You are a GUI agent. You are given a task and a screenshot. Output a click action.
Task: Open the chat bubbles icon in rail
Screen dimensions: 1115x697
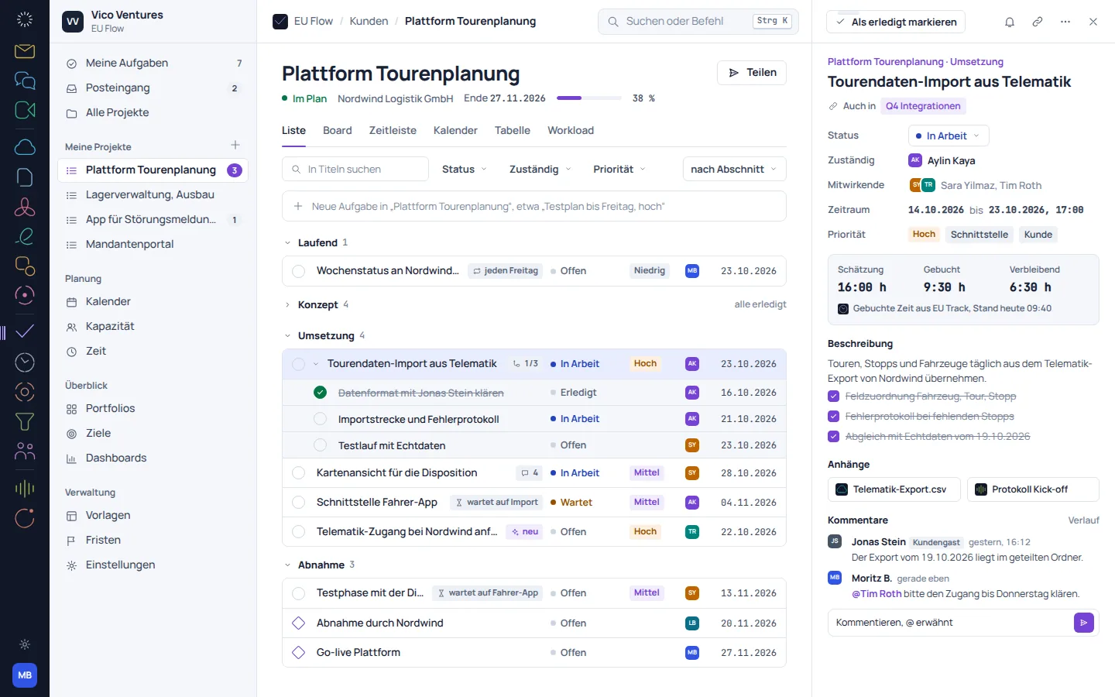(x=25, y=81)
